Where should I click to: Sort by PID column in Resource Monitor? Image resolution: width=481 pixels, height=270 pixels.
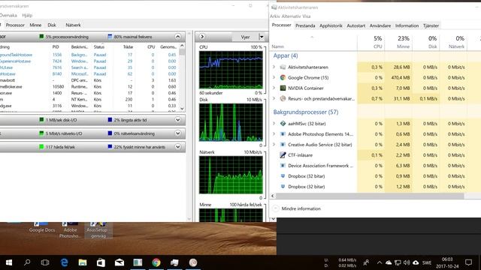point(56,46)
